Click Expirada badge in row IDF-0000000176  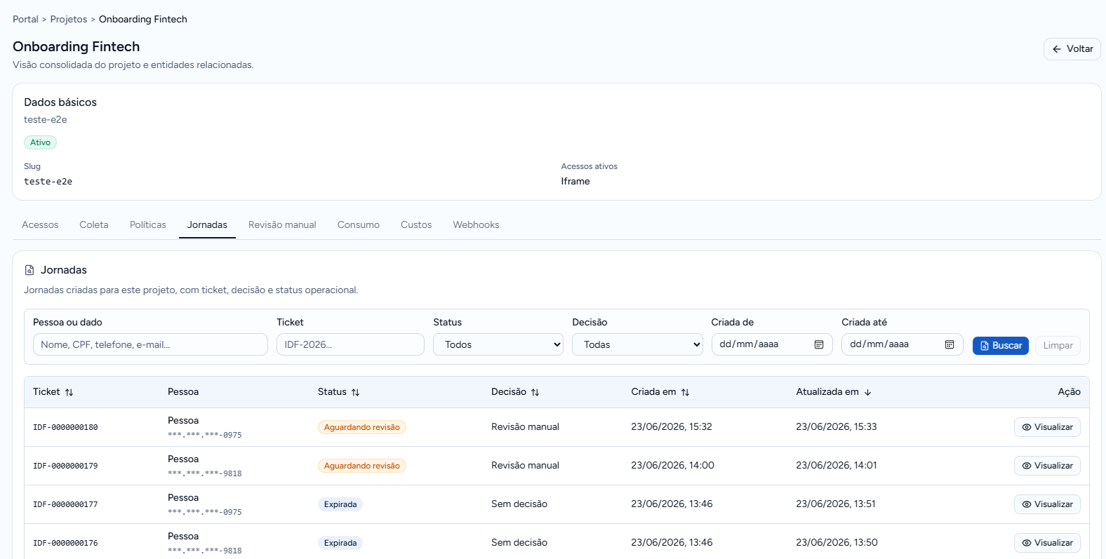(340, 543)
